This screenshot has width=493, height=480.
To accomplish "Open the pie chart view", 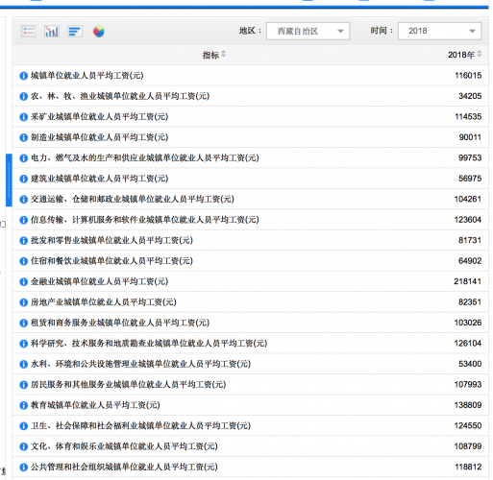I will 99,31.
